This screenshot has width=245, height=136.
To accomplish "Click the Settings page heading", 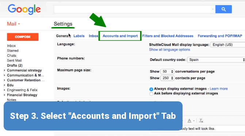I will point(63,24).
